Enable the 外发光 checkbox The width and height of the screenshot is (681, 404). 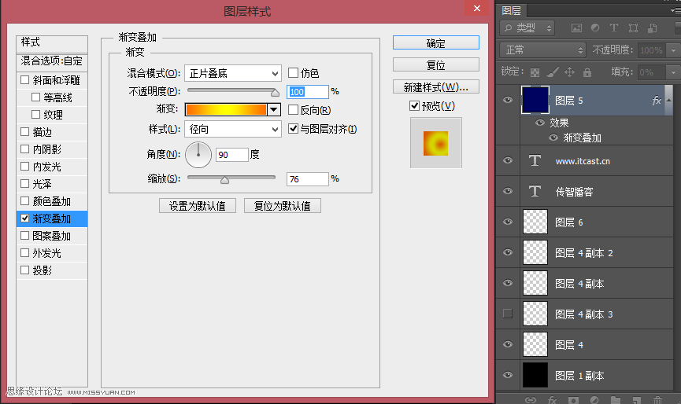point(24,253)
